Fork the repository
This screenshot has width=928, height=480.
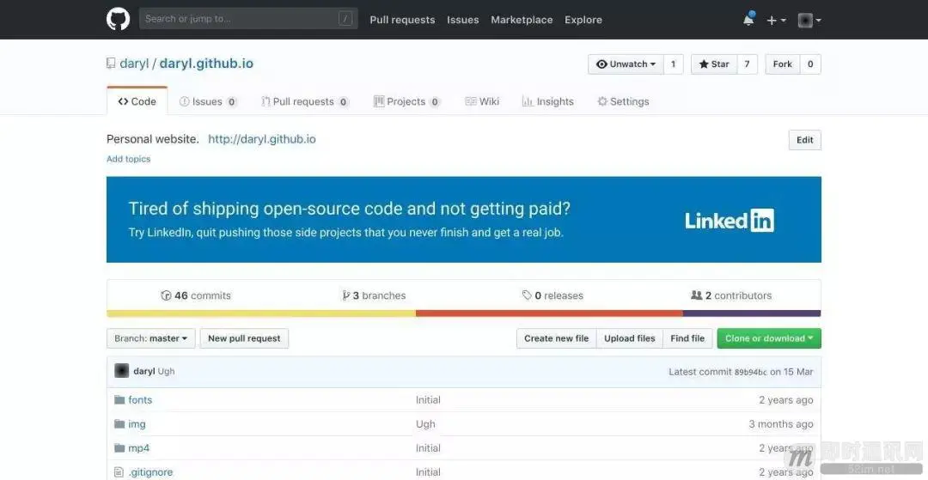pos(783,64)
